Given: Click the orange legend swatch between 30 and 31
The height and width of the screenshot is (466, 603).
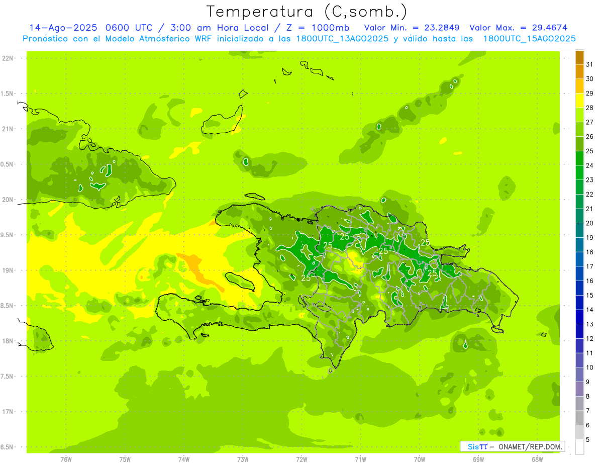Looking at the screenshot, I should [579, 72].
